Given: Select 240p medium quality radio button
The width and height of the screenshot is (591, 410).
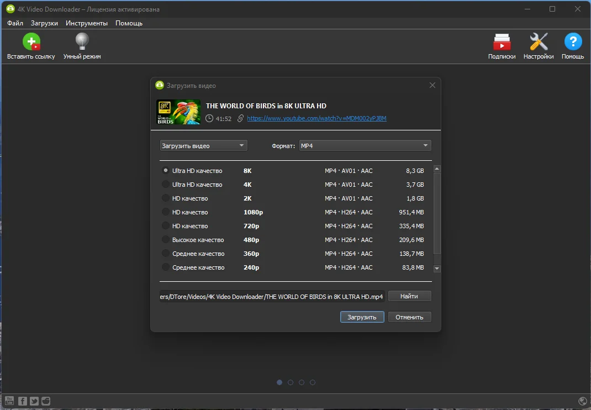Looking at the screenshot, I should click(x=166, y=267).
